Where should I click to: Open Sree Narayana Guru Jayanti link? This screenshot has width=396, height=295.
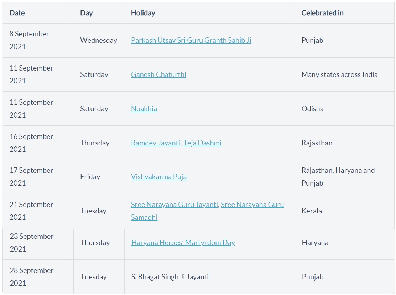pos(174,205)
